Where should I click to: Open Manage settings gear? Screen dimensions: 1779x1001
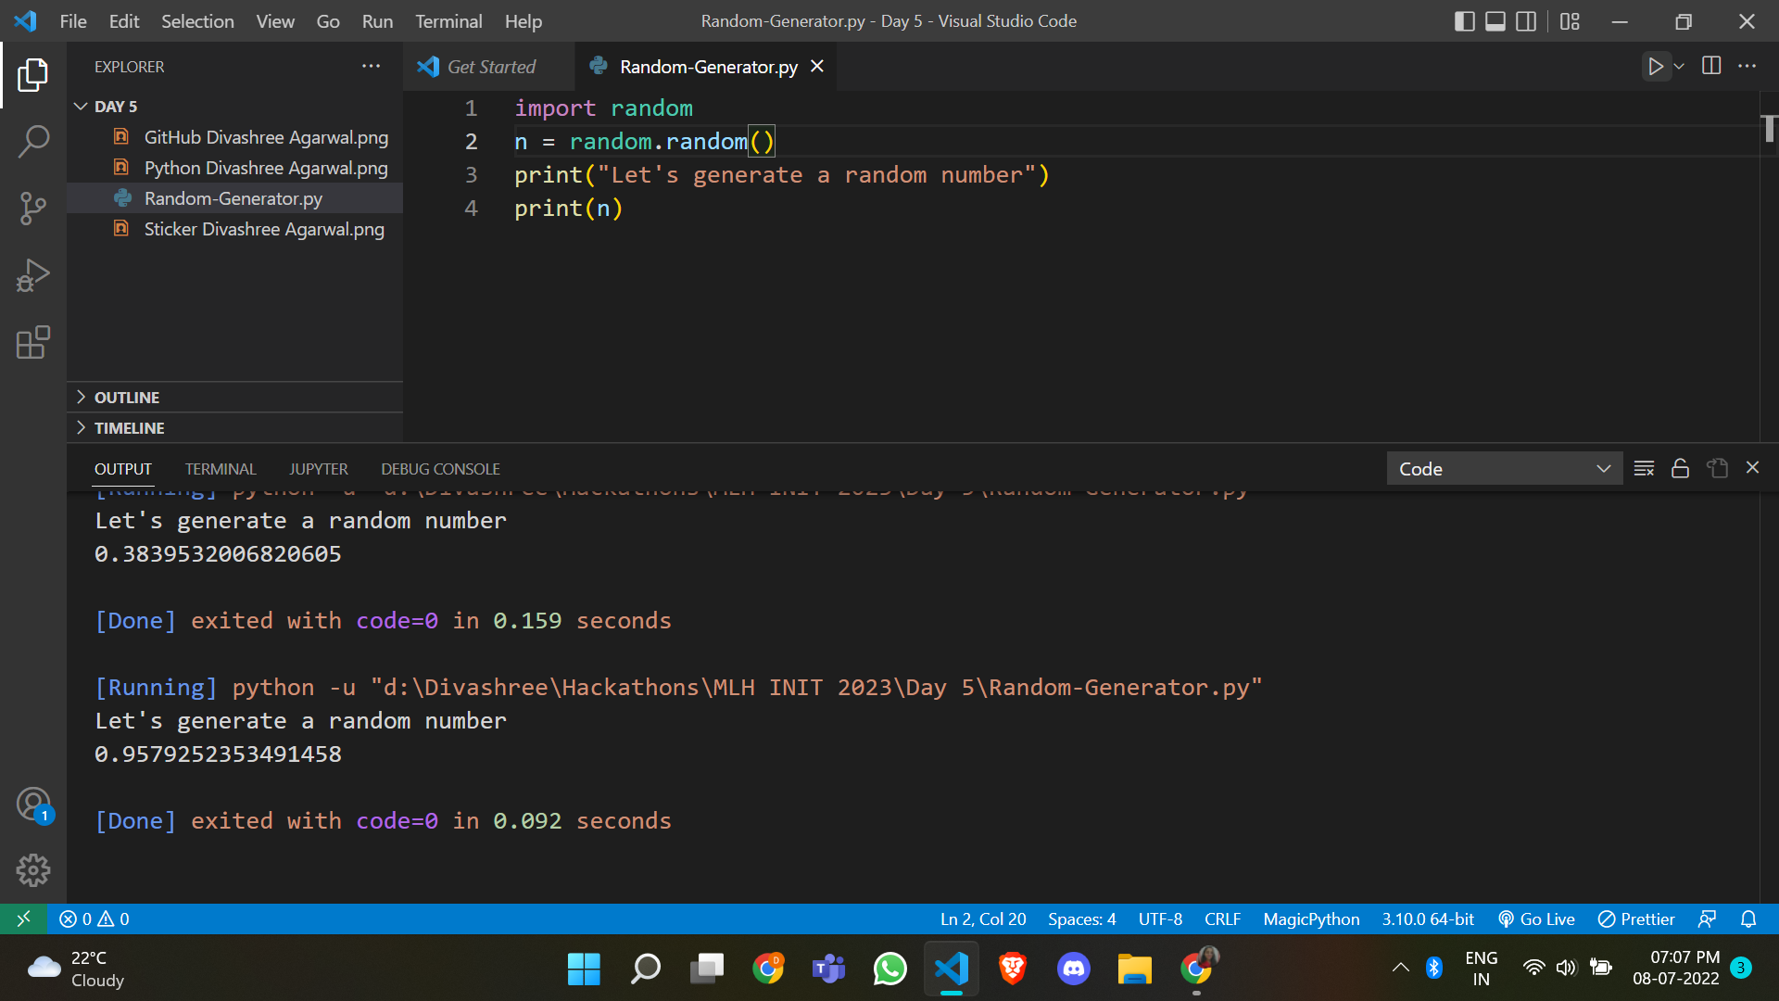33,869
